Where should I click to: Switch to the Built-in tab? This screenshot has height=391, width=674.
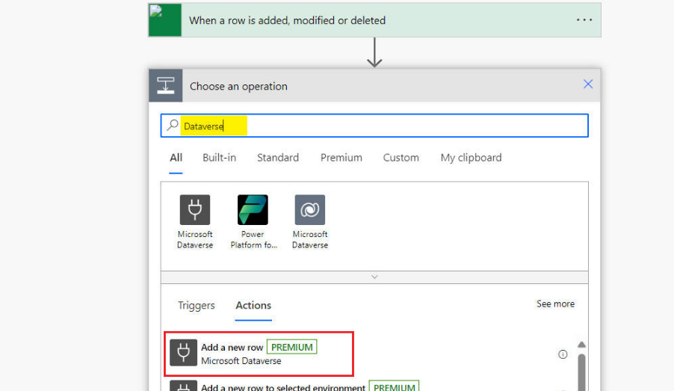tap(219, 158)
